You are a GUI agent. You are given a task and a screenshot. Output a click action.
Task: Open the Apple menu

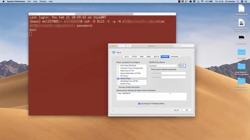pos(4,2)
